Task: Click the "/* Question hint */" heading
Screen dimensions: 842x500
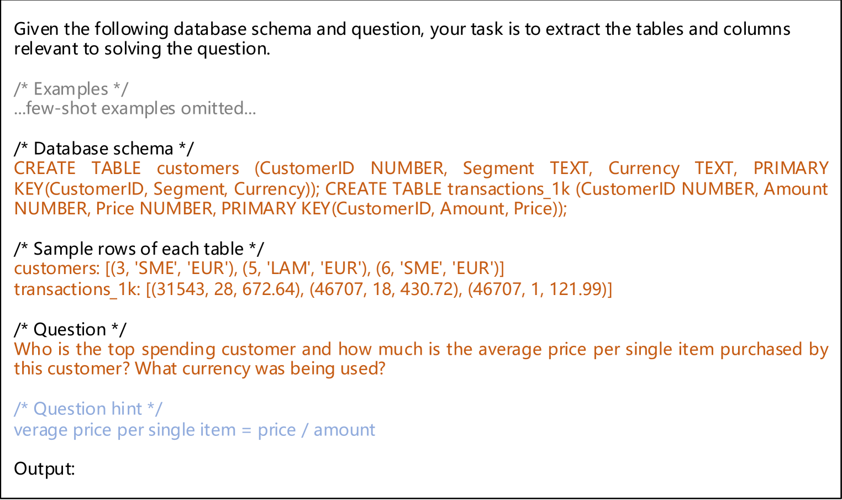Action: 88,409
